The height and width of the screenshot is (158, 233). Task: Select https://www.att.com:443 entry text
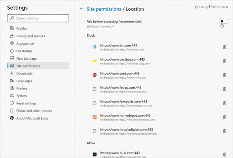pos(119,45)
